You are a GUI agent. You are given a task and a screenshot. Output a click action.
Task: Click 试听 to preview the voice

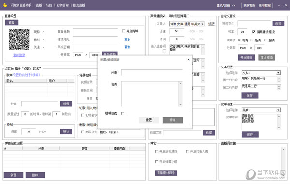[x=211, y=24]
